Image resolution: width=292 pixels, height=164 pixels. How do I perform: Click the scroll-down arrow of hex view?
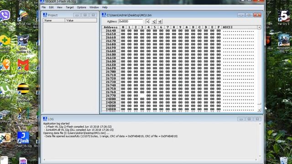259,110
